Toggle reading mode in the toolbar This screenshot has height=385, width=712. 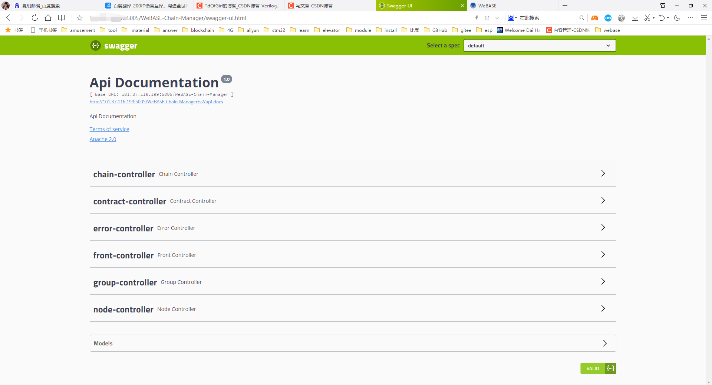61,18
